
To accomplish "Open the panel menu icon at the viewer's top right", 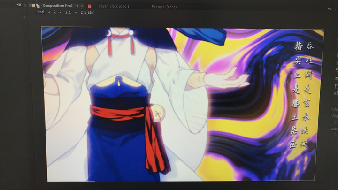I will click(x=330, y=8).
